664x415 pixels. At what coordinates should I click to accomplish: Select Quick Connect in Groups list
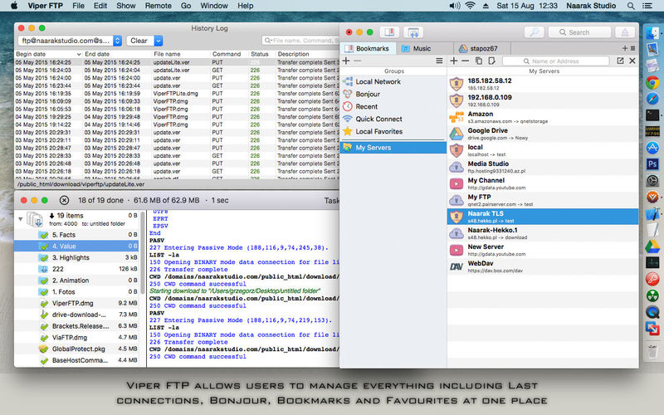(x=378, y=119)
